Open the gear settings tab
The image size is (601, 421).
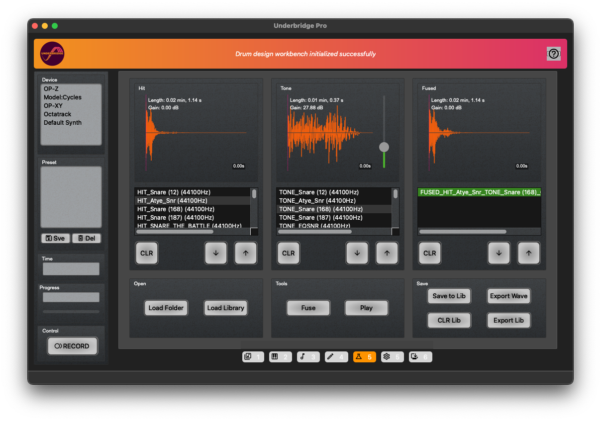392,357
